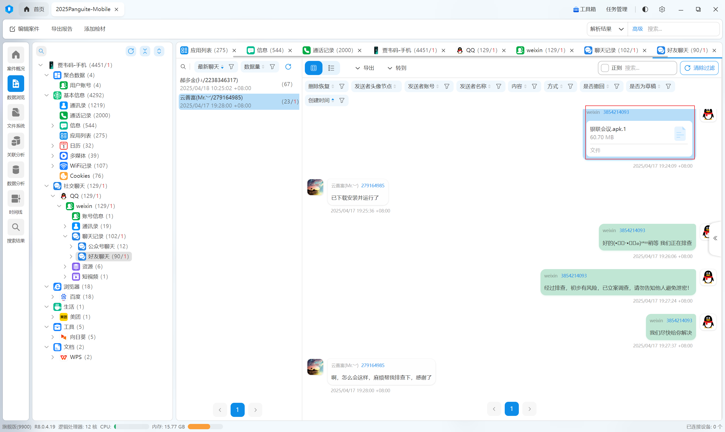The image size is (725, 432).
Task: Click the 清除过滤 button
Action: [x=699, y=68]
